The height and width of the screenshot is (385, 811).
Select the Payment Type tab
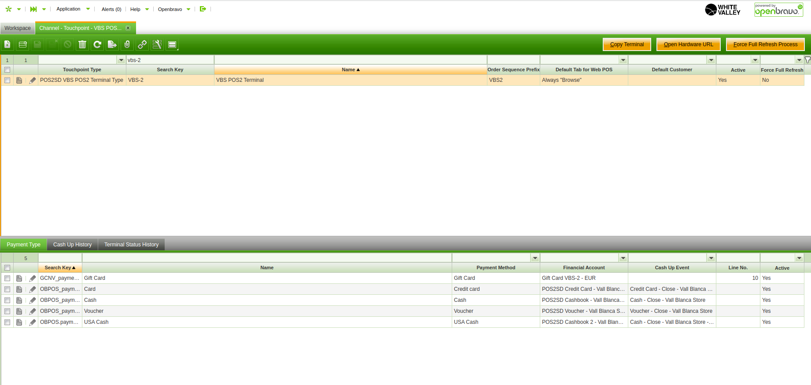[24, 245]
